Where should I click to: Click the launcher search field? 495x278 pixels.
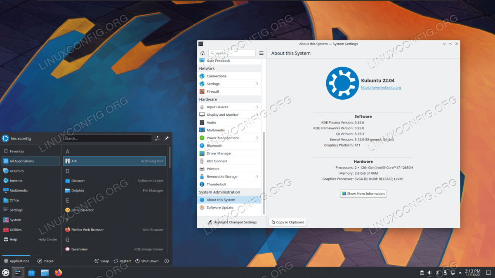(108, 138)
